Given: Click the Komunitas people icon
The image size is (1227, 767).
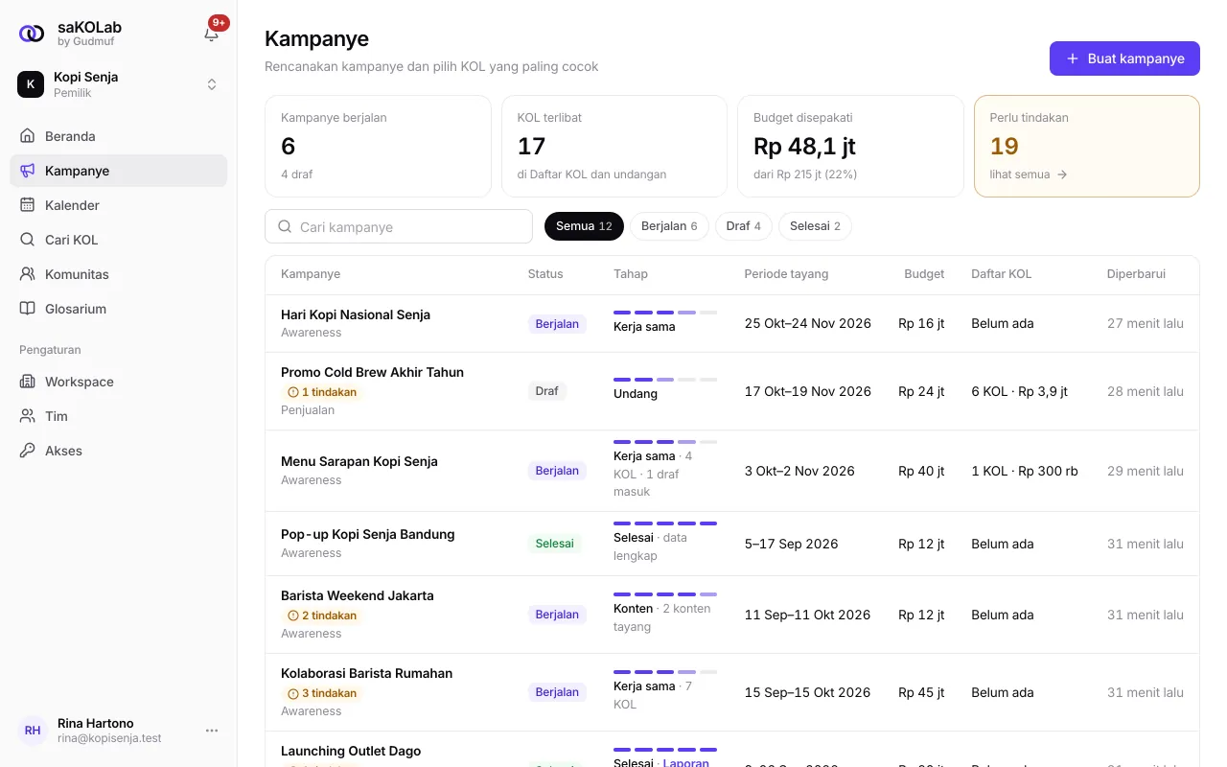Looking at the screenshot, I should (28, 274).
